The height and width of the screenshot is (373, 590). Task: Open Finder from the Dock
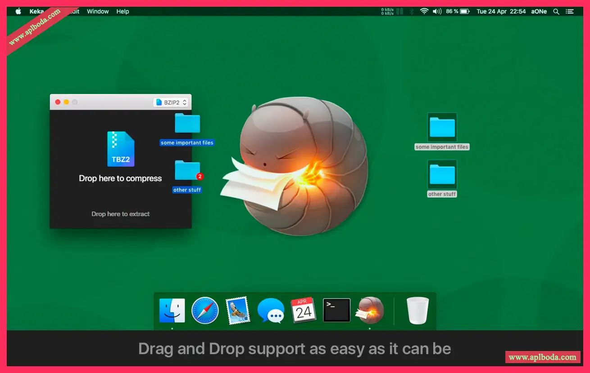(x=172, y=311)
